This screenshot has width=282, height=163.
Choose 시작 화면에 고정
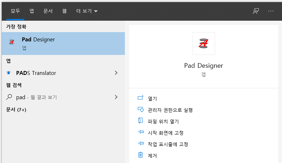coord(165,133)
